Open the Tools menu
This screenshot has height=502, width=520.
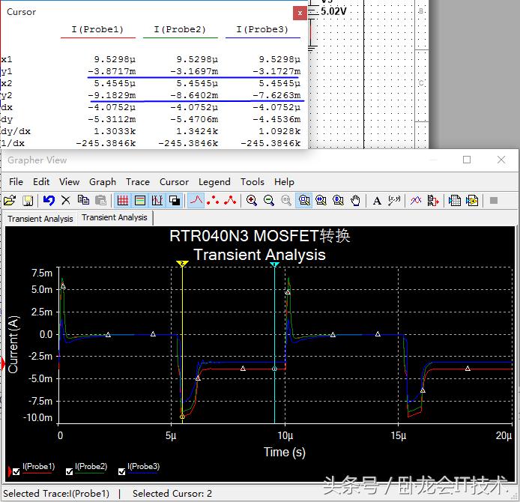(253, 181)
